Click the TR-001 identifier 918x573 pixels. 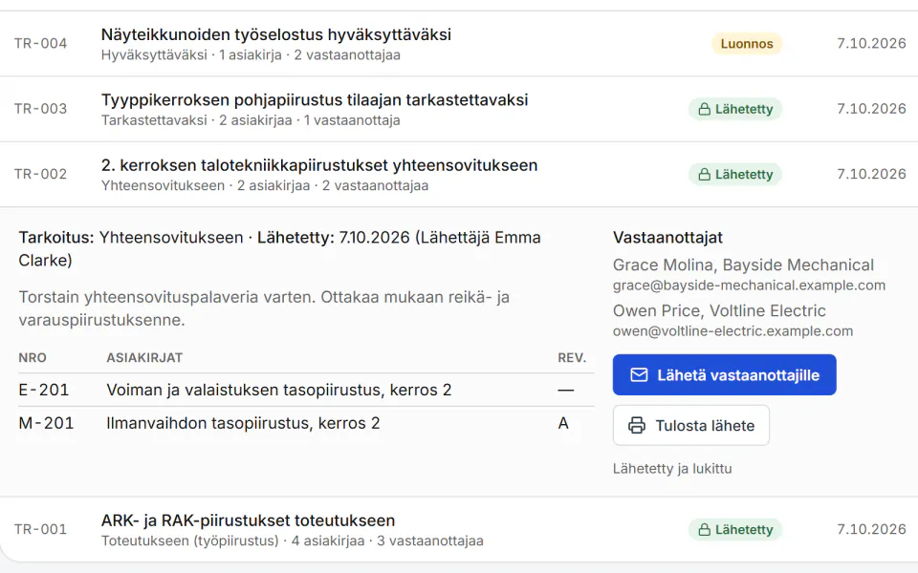click(40, 530)
